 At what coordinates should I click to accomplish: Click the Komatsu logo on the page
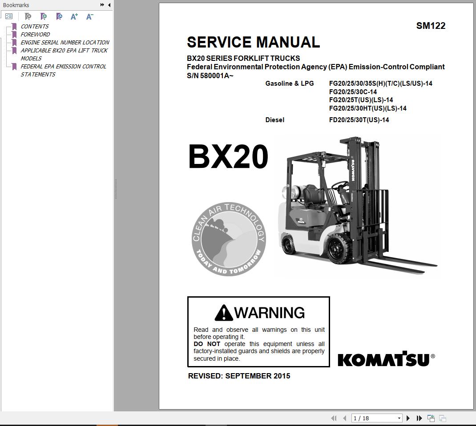386,359
